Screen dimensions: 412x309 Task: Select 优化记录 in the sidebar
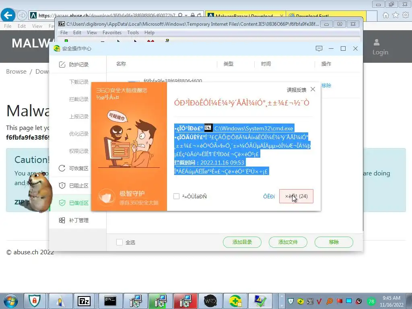pos(78,134)
